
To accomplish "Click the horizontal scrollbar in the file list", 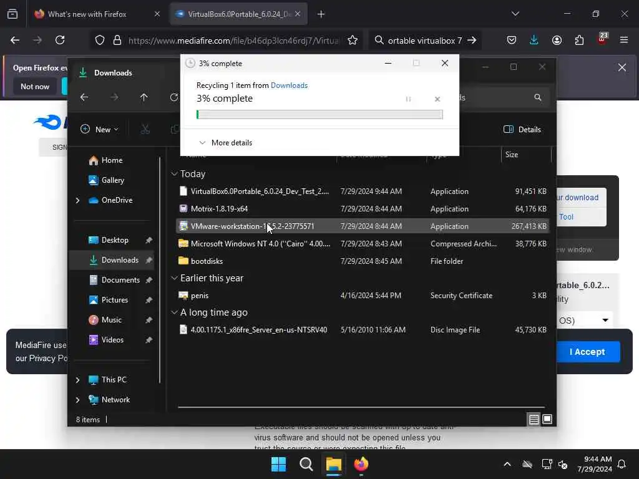I will [x=361, y=407].
